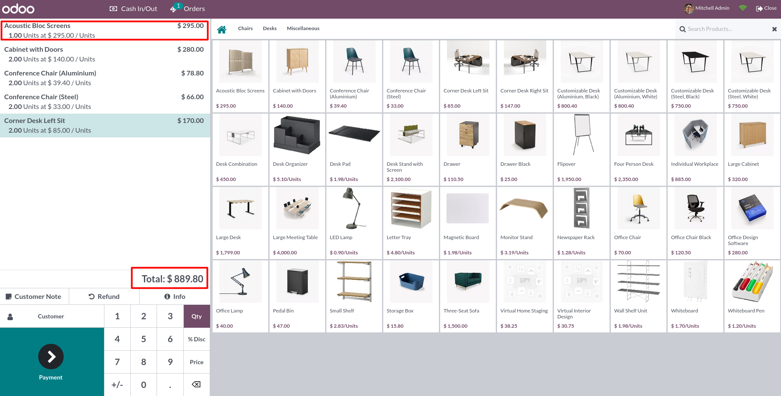Add Virtual Home Staging product

point(525,296)
